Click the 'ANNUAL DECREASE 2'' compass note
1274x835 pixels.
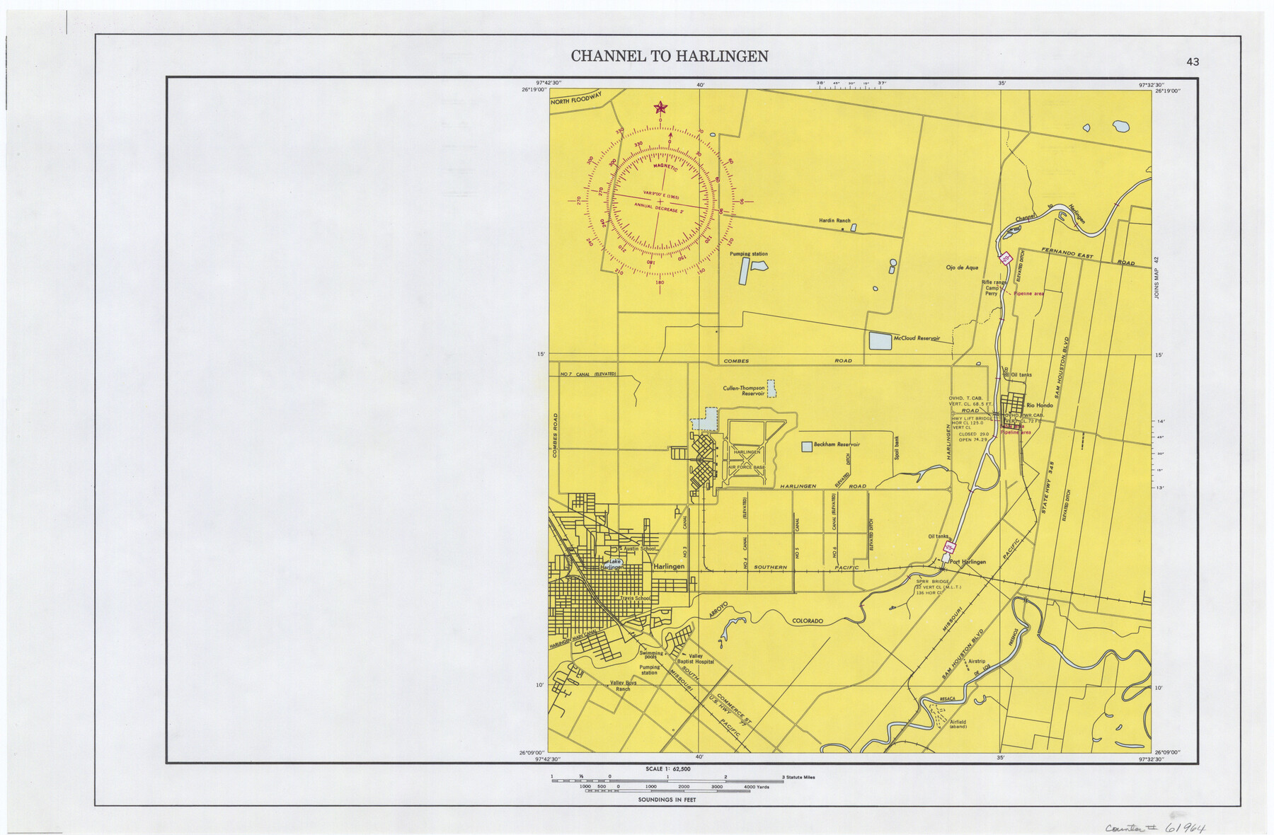tap(659, 208)
